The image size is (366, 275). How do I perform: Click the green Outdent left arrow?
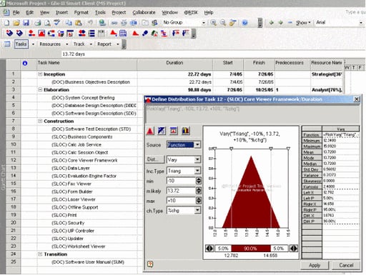click(x=271, y=23)
